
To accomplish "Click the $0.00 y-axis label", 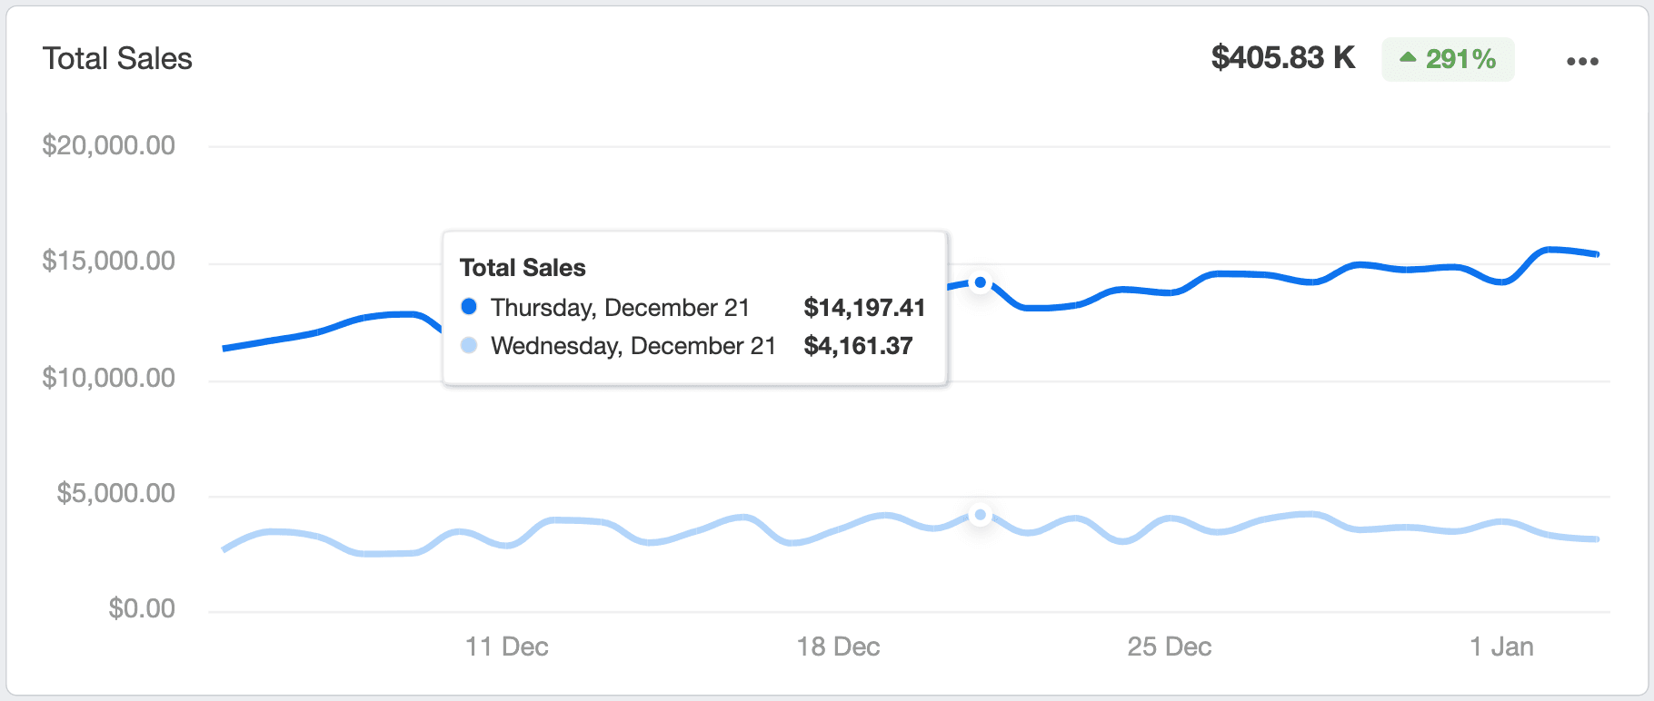I will point(142,608).
